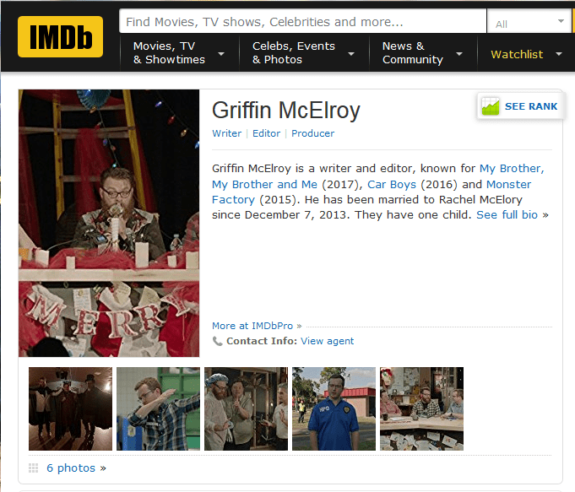
Task: Click the phone icon beside Contact Info
Action: coord(218,341)
